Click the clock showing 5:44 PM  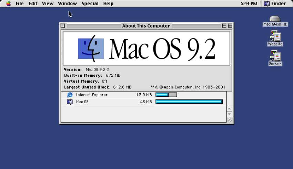click(249, 3)
